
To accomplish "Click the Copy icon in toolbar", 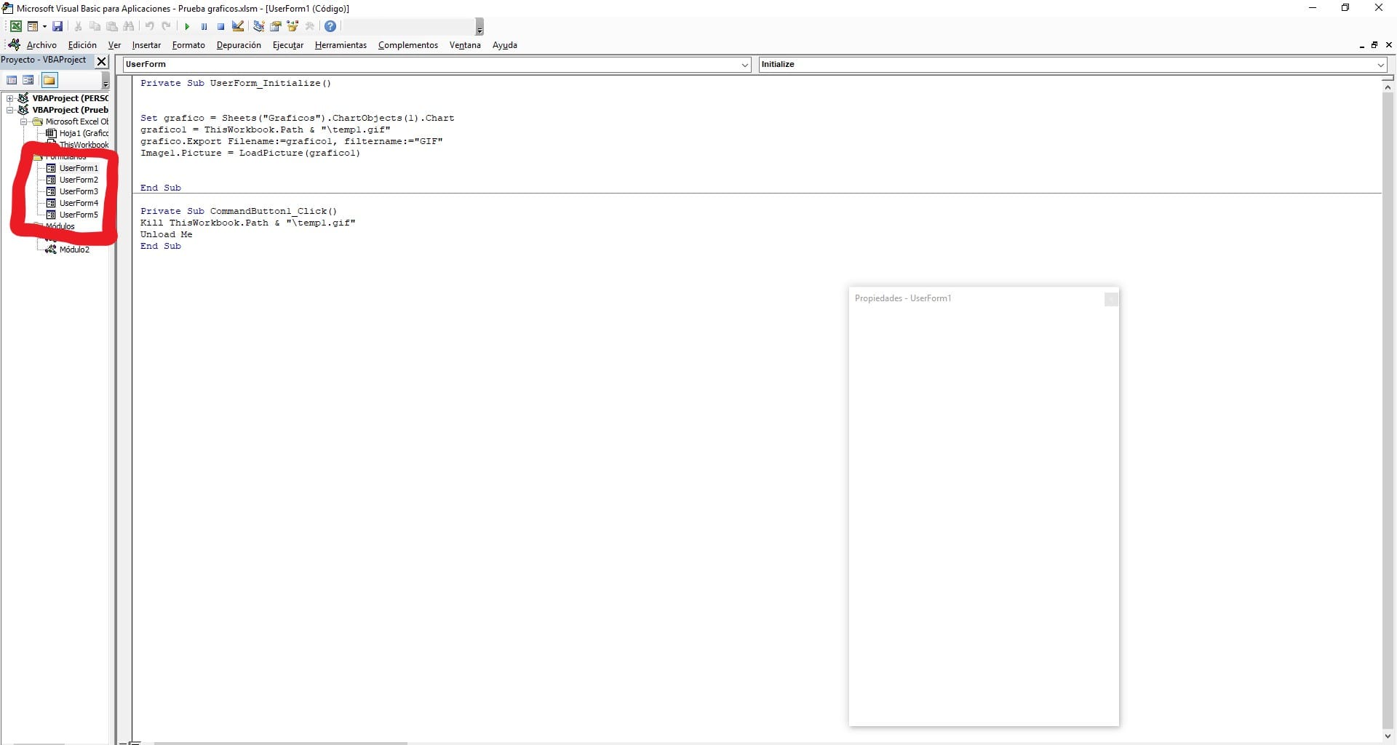I will pyautogui.click(x=95, y=26).
